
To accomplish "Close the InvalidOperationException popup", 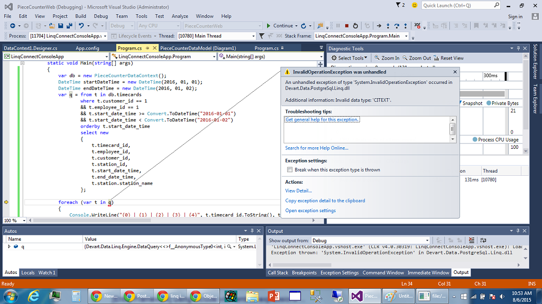I will pyautogui.click(x=455, y=72).
